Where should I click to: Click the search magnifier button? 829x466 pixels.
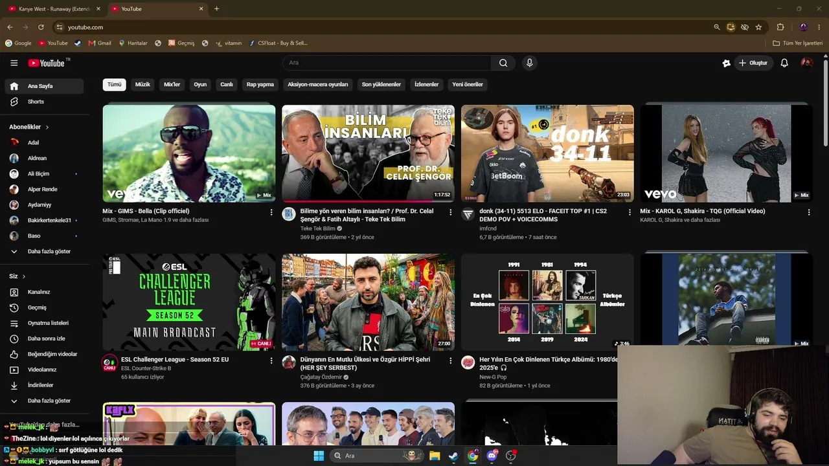503,63
